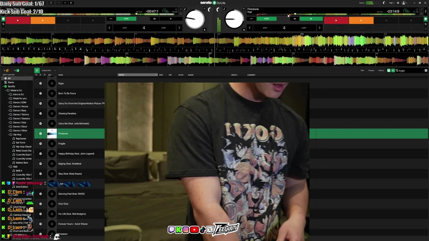Jump to track start on right deck
429x241 pixels.
295,19
